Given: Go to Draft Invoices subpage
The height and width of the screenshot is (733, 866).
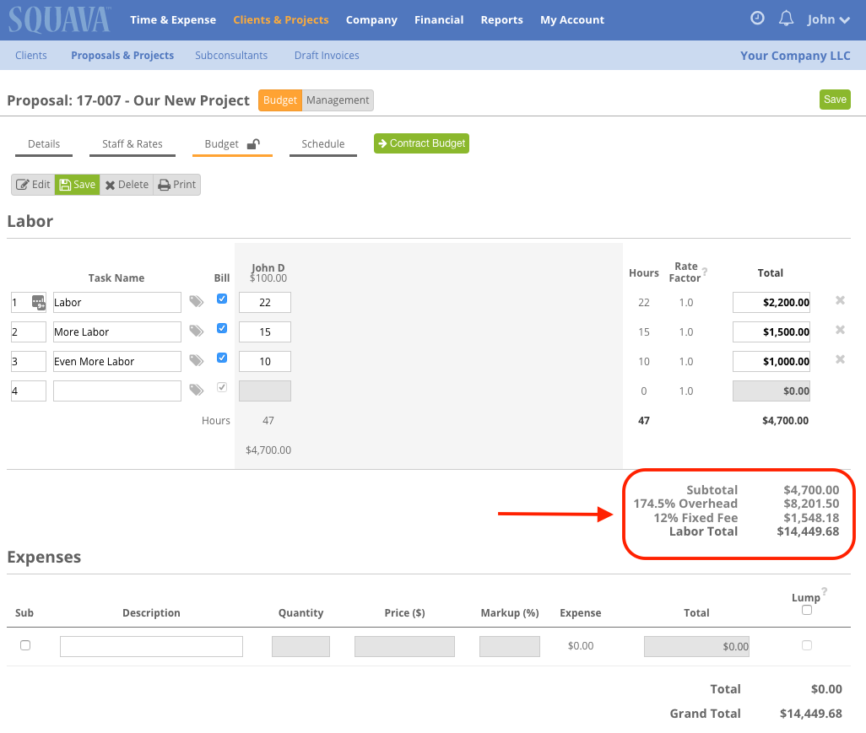Looking at the screenshot, I should pyautogui.click(x=327, y=55).
